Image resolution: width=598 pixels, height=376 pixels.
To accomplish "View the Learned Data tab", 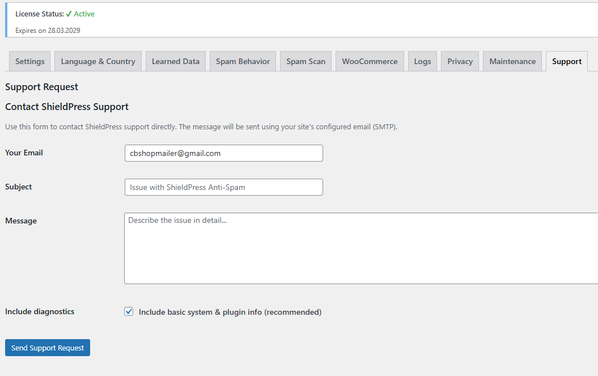I will click(x=175, y=61).
